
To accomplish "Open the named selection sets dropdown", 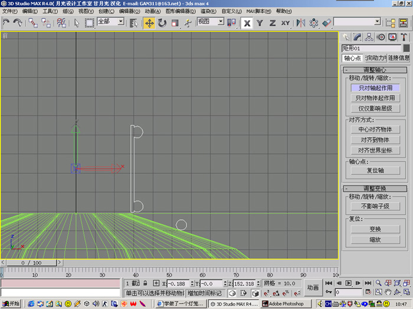I will coord(378,21).
